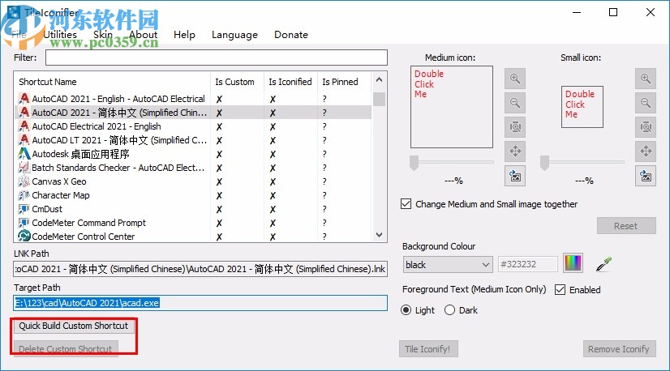
Task: Click the hex colour #323232 field
Action: point(528,264)
